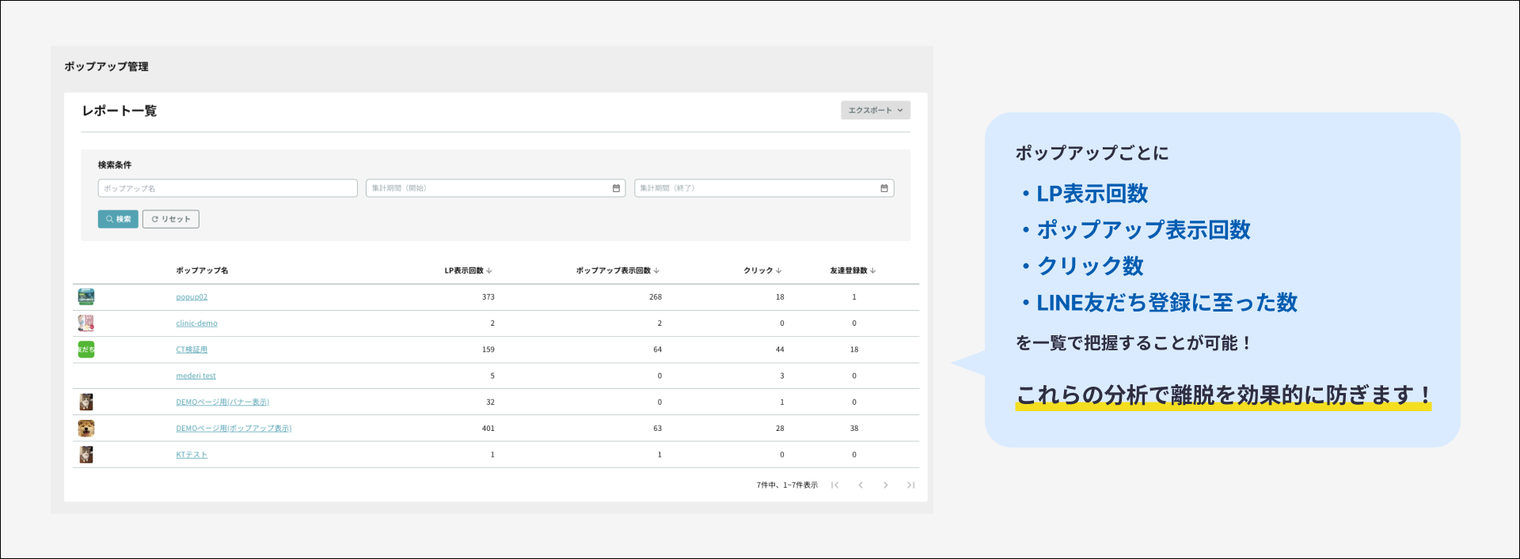Open calendar for 集計期間 (終了) field
The image size is (1520, 559).
click(x=883, y=188)
